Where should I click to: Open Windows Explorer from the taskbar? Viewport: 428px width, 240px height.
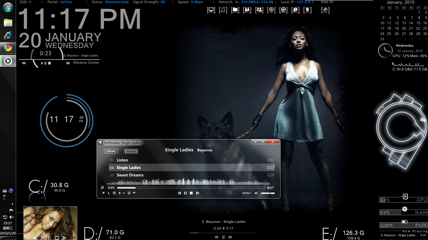tap(8, 23)
